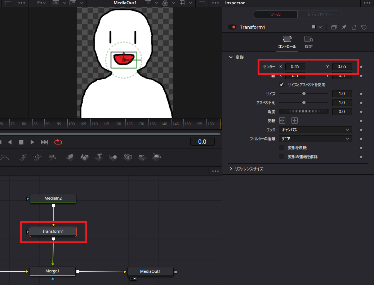Select the Polyline mask tool icon
The width and height of the screenshot is (374, 285).
coord(5,157)
